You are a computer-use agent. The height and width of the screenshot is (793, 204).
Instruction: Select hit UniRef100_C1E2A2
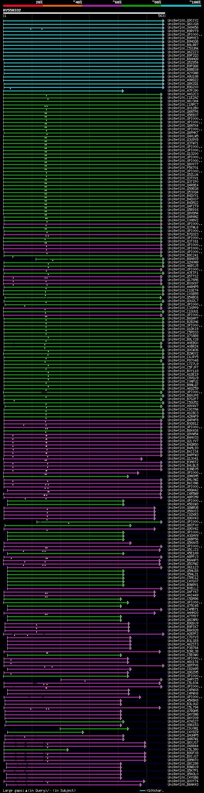[x=183, y=97]
